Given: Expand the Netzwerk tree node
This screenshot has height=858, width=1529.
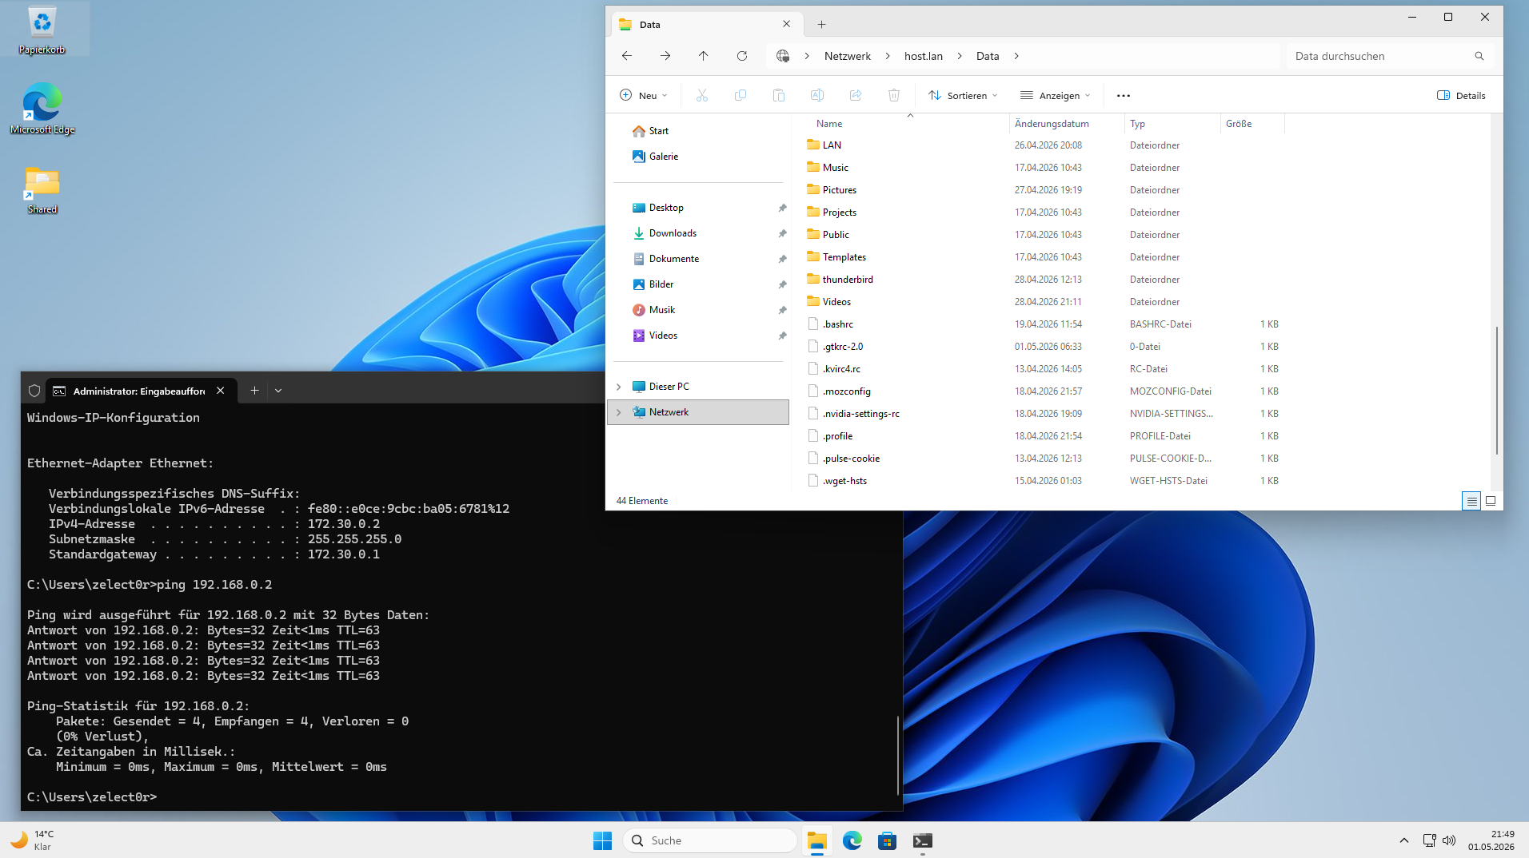Looking at the screenshot, I should pos(618,412).
